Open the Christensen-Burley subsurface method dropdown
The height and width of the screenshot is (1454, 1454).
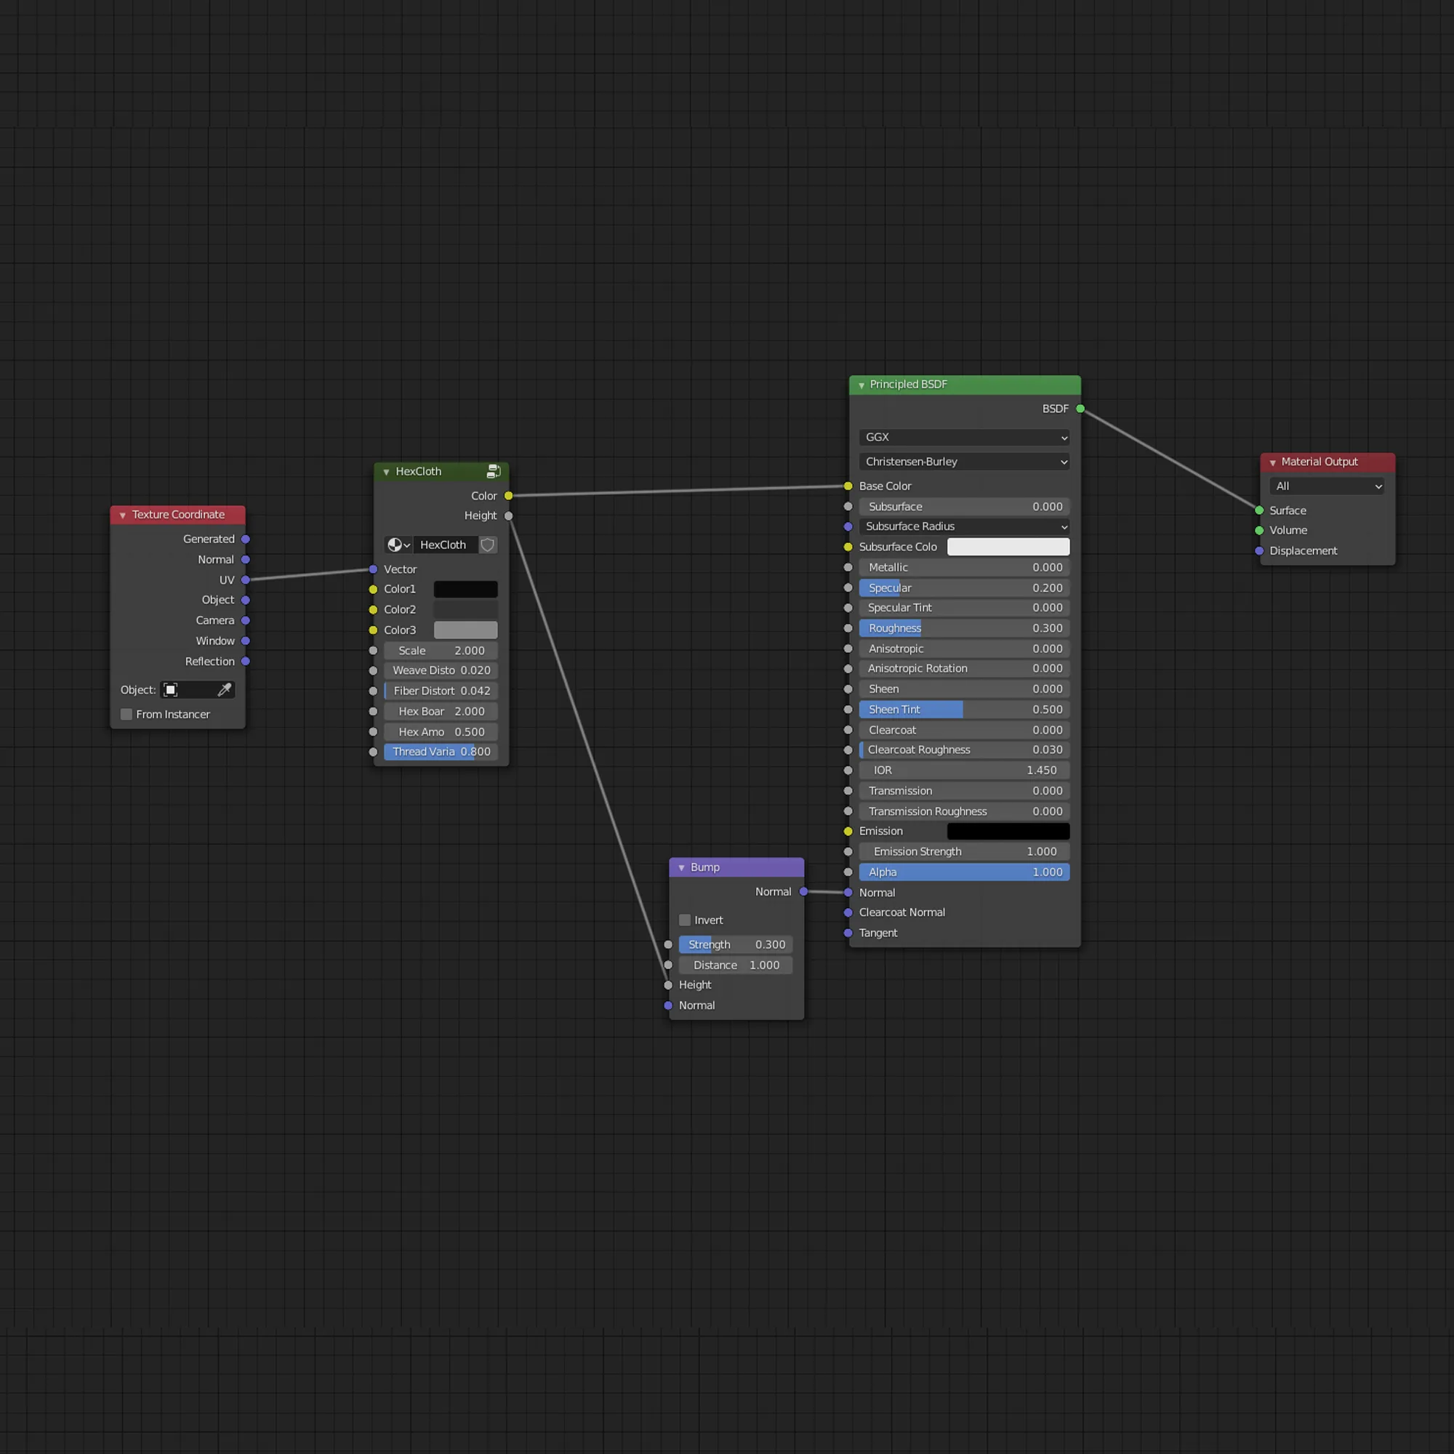click(963, 462)
